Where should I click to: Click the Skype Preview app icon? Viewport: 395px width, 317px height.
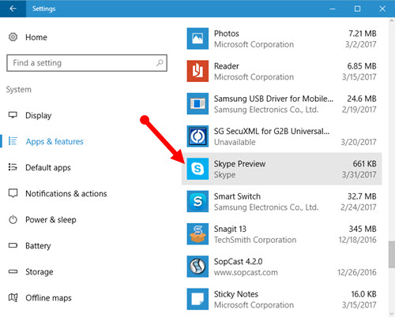197,169
